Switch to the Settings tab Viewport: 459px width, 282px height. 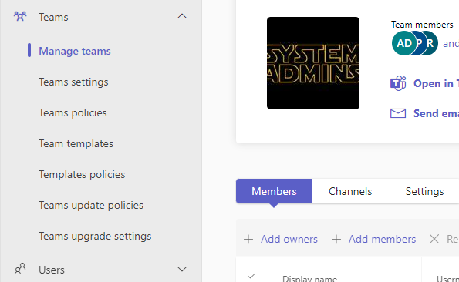coord(424,191)
